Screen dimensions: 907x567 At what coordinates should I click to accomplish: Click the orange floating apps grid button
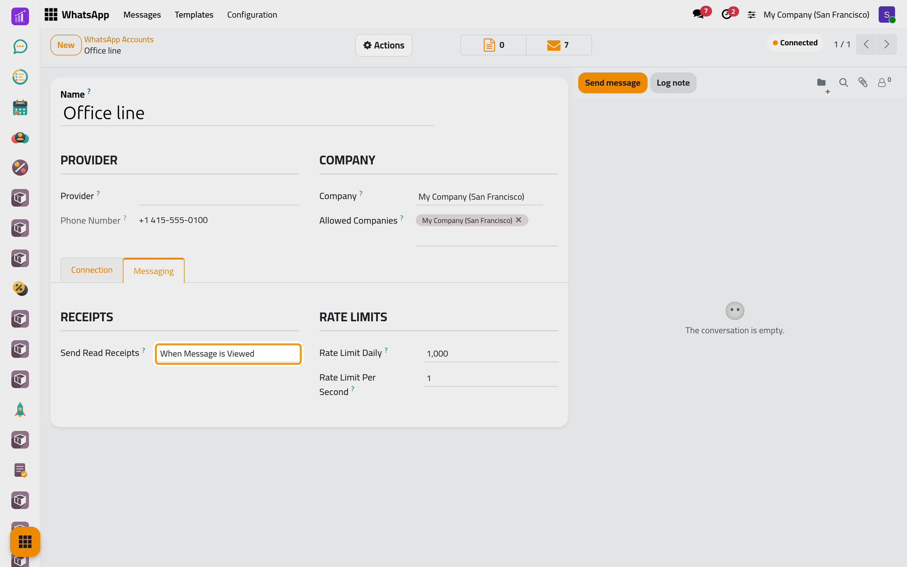tap(25, 541)
